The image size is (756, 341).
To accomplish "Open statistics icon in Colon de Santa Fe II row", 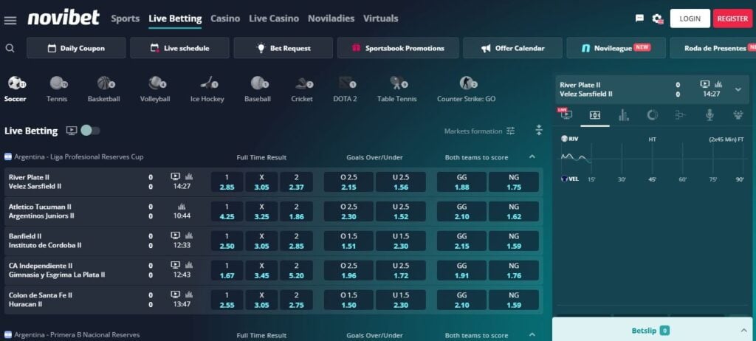I will pos(189,294).
